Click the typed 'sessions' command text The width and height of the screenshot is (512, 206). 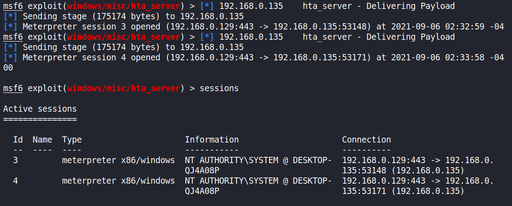click(219, 88)
